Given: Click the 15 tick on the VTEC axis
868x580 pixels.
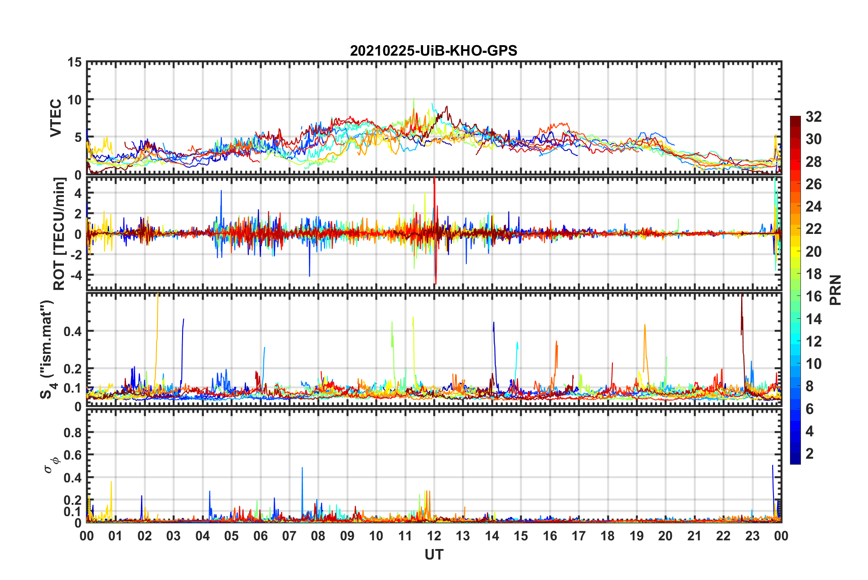Looking at the screenshot, I should (75, 62).
